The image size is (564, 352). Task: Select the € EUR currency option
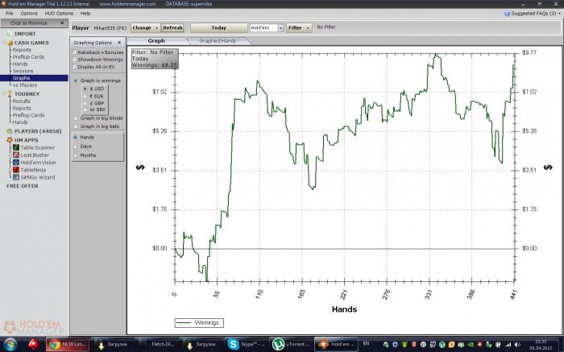click(85, 96)
